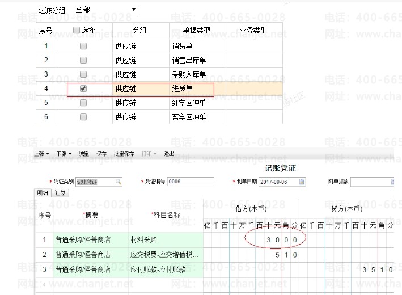Click the 单据类型 column header

(197, 30)
